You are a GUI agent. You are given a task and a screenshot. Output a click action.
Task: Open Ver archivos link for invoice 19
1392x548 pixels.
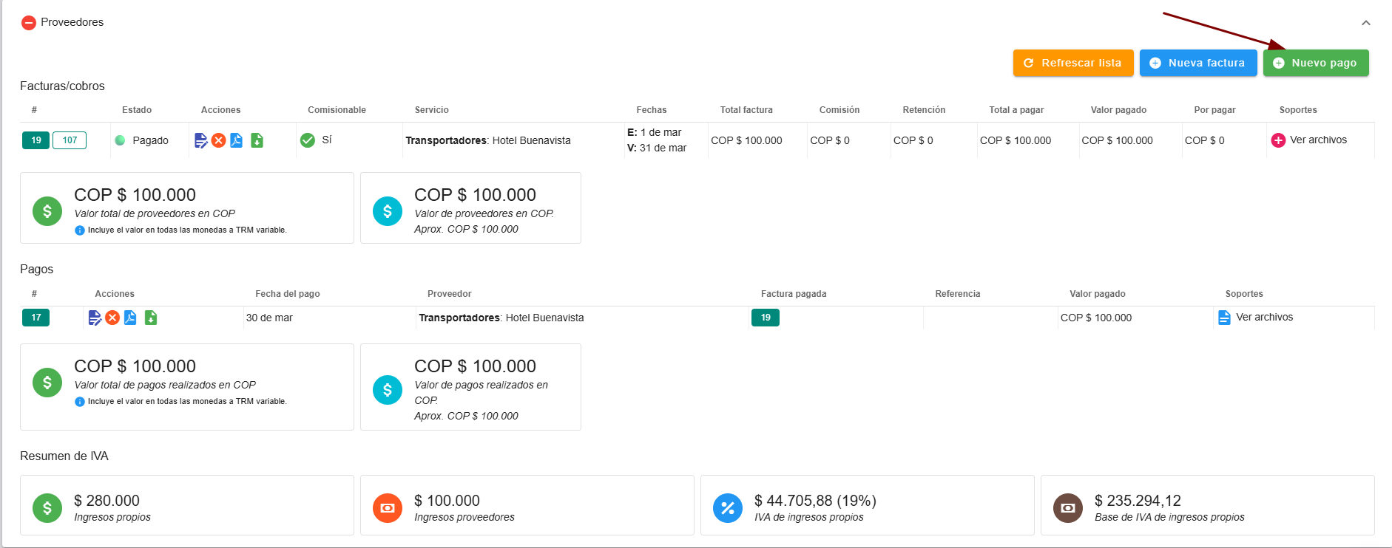[1318, 140]
